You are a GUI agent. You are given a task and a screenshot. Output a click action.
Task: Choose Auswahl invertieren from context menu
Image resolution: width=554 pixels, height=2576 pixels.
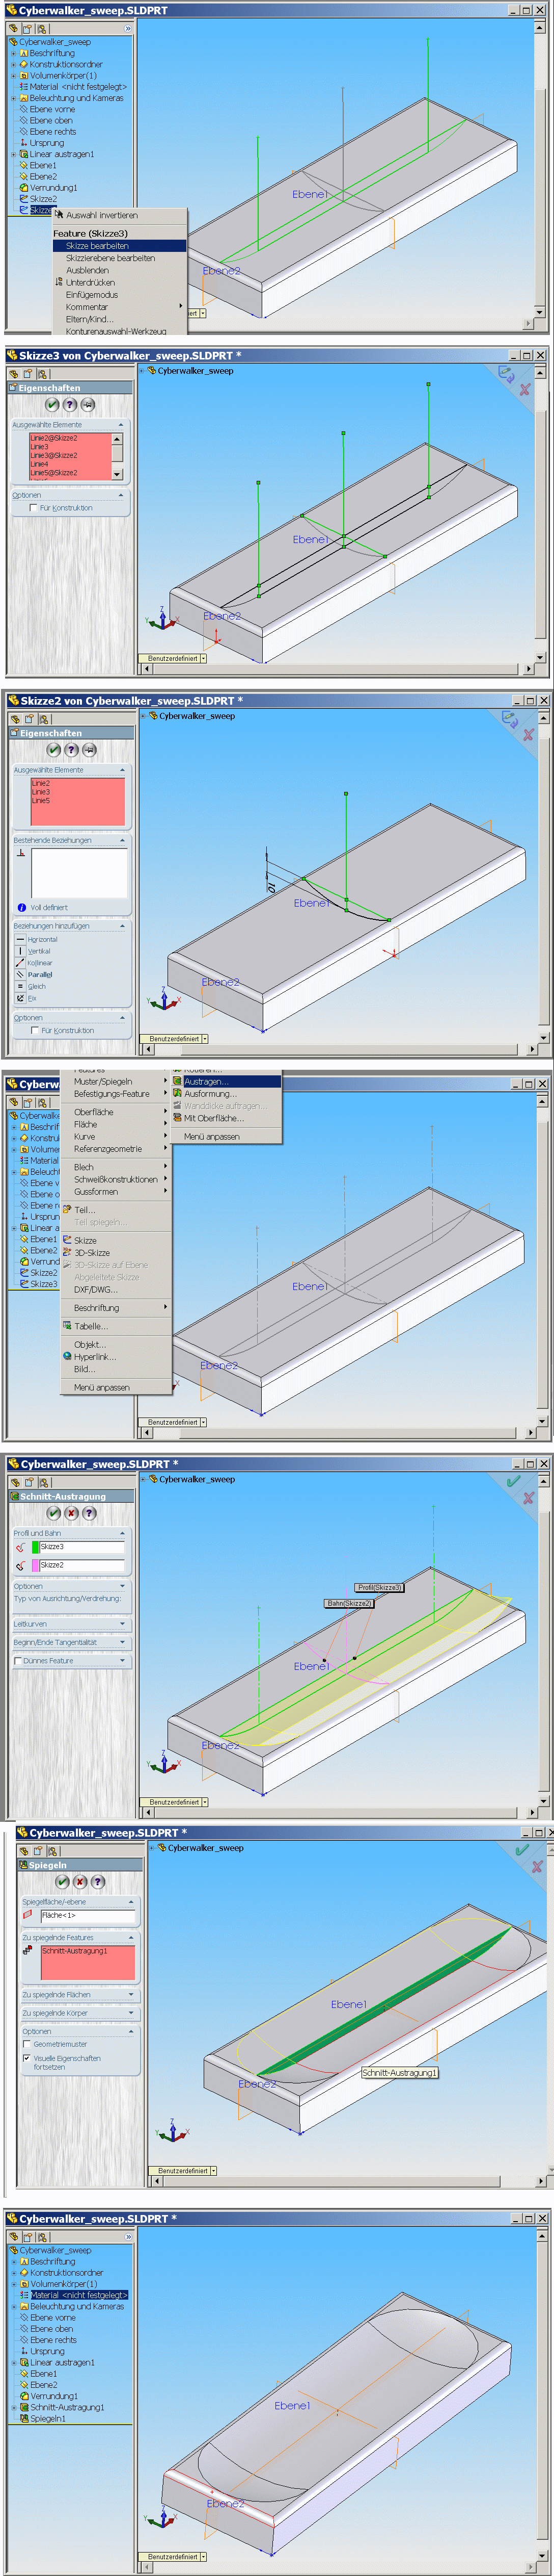click(102, 215)
